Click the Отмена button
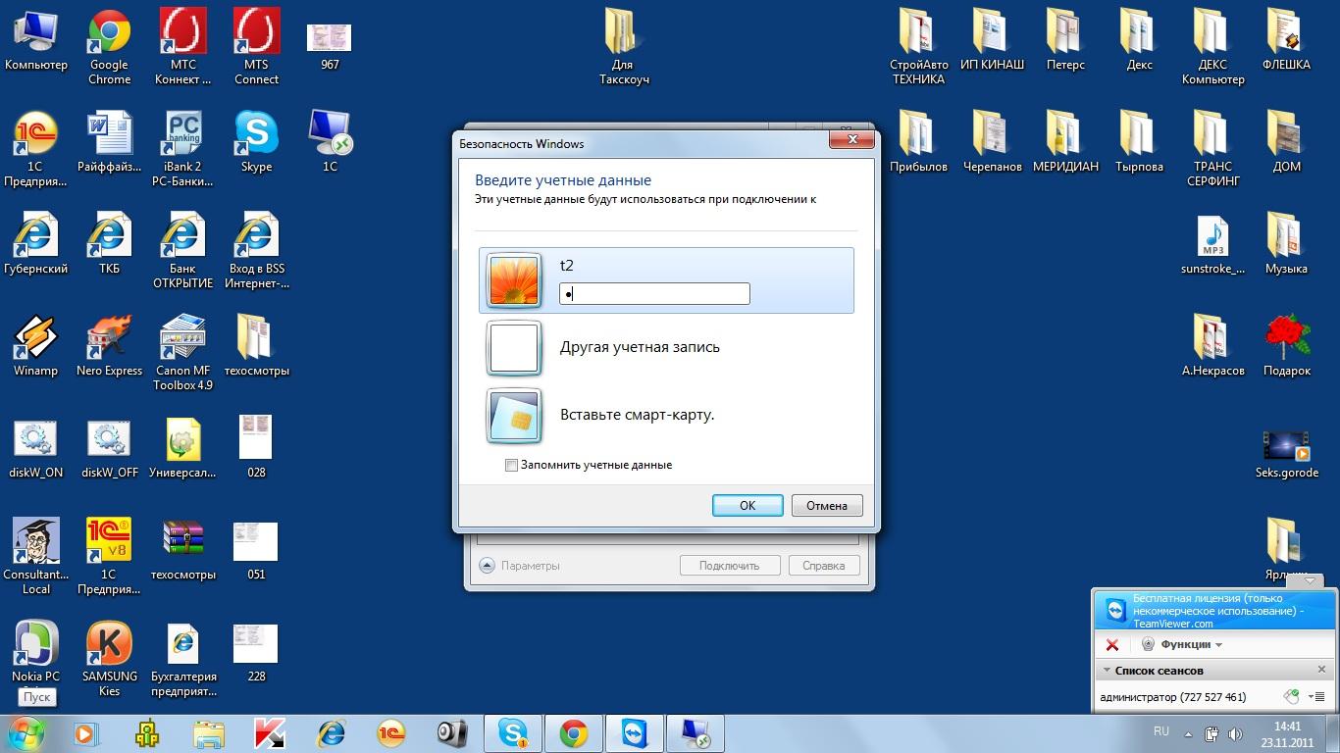The image size is (1340, 753). point(827,506)
